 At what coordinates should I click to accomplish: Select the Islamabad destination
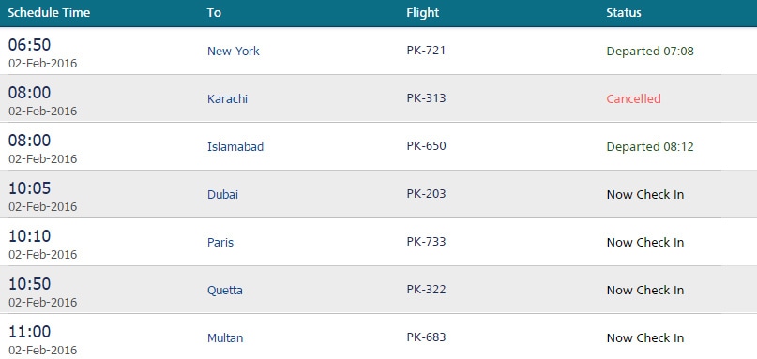click(235, 146)
